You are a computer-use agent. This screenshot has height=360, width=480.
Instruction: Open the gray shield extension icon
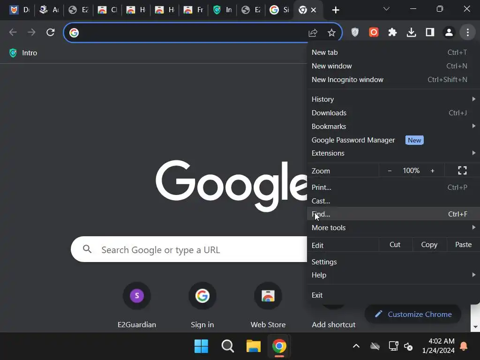pos(355,32)
